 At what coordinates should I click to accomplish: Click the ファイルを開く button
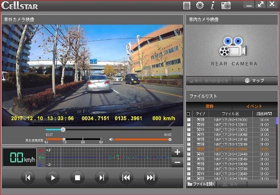click(x=201, y=185)
